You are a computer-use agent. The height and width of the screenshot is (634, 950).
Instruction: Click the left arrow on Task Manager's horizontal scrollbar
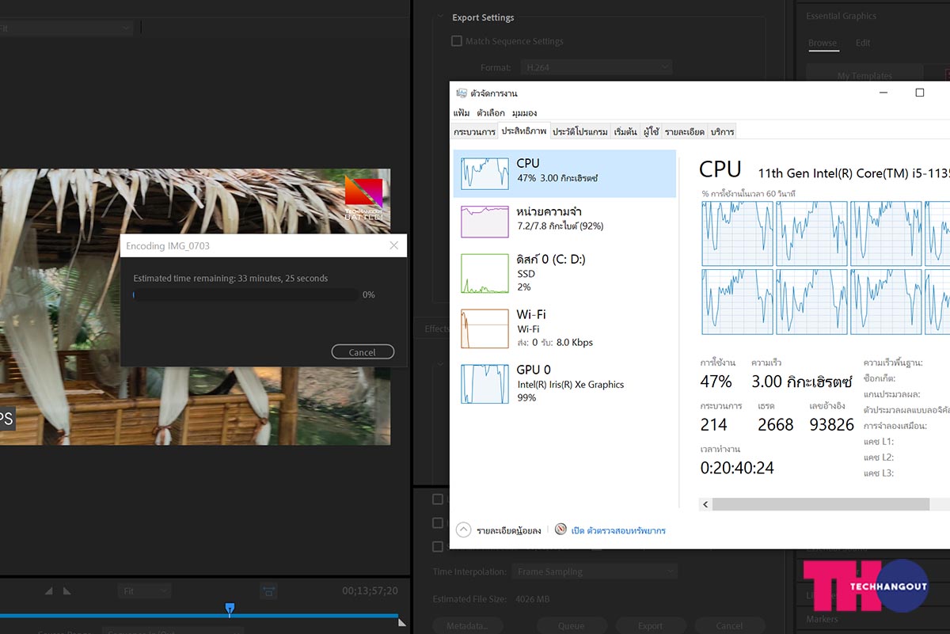point(706,504)
